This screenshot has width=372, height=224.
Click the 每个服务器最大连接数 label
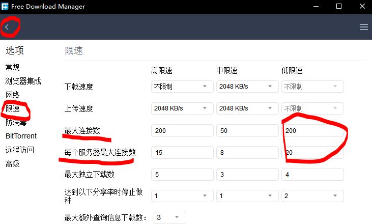100,152
